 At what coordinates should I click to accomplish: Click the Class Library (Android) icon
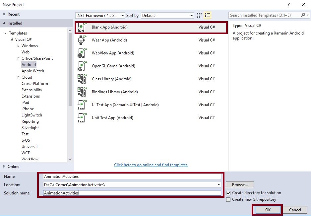point(82,79)
